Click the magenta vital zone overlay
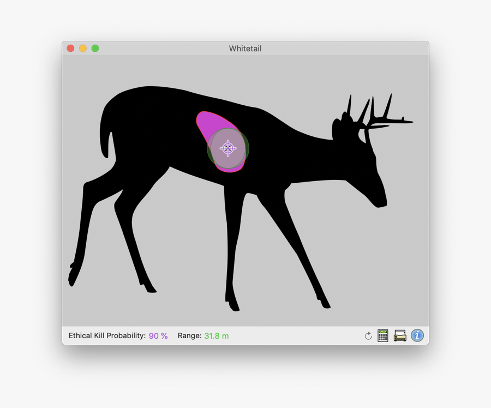 tap(213, 123)
